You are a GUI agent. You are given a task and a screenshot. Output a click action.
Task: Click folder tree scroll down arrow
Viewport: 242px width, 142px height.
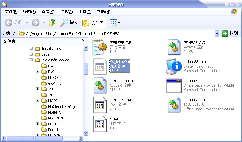[86, 133]
